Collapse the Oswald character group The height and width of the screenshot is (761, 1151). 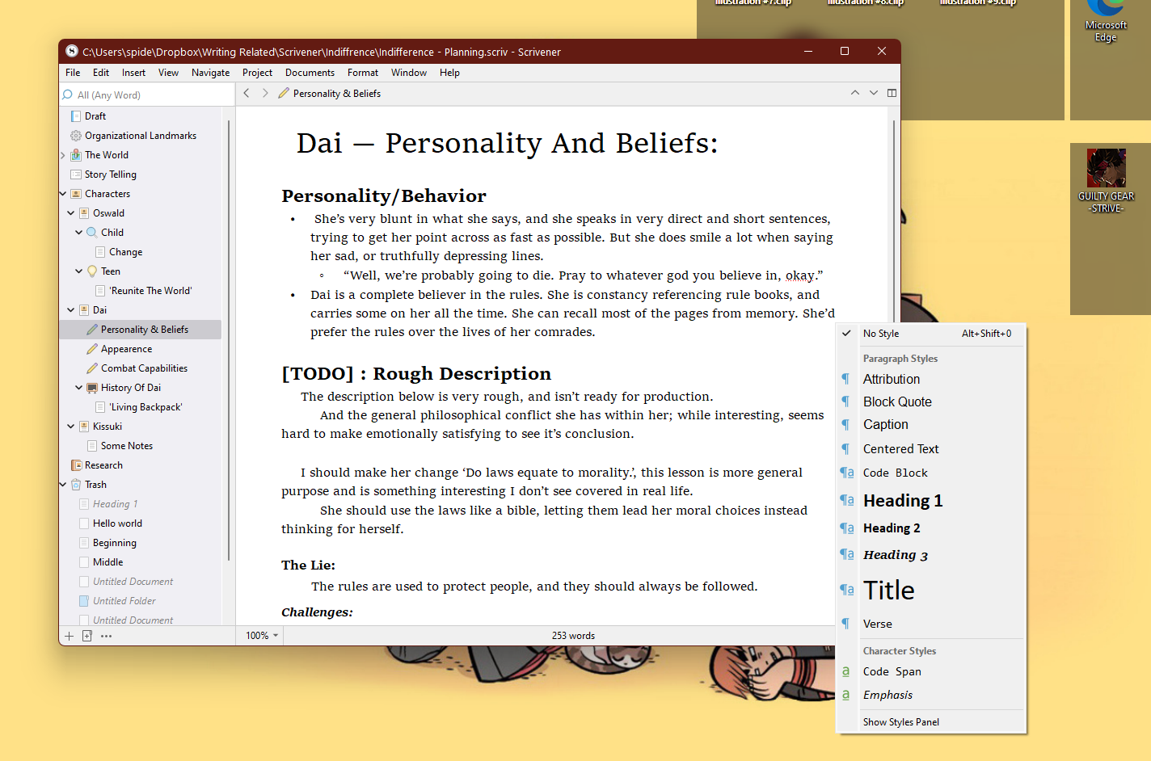tap(71, 213)
